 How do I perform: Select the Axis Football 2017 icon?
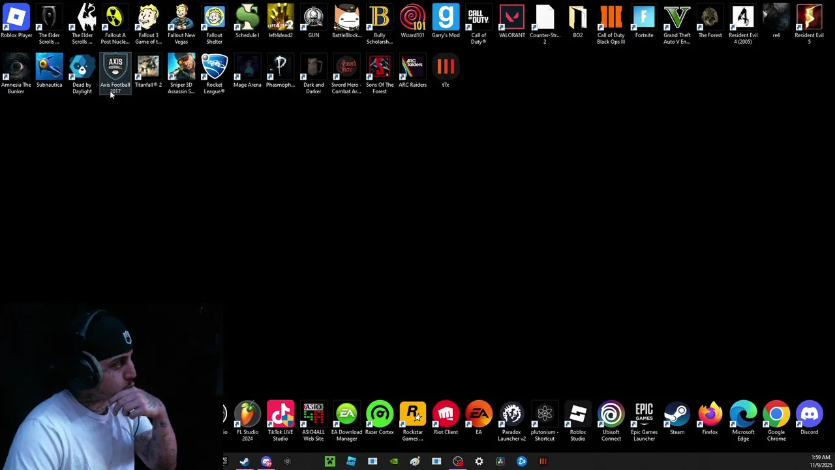coord(115,74)
